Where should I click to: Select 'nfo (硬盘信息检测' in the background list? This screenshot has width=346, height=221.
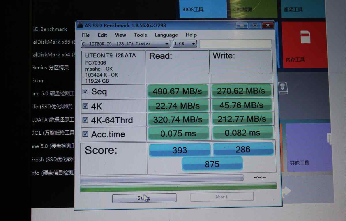tap(53, 173)
